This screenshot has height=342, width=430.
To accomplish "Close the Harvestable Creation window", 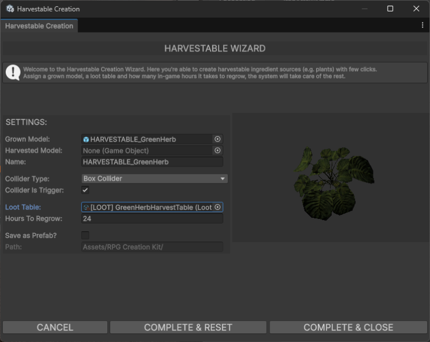I will [416, 9].
